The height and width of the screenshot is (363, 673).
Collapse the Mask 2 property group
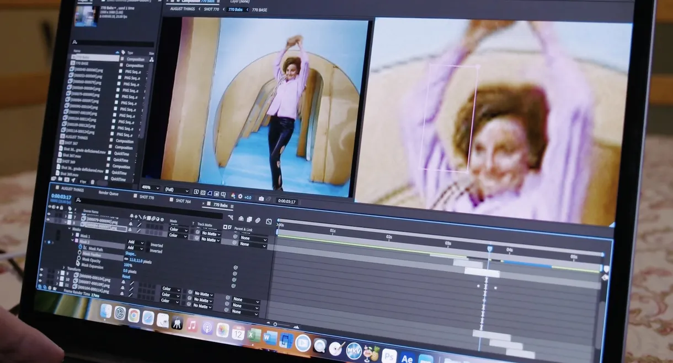pyautogui.click(x=73, y=241)
